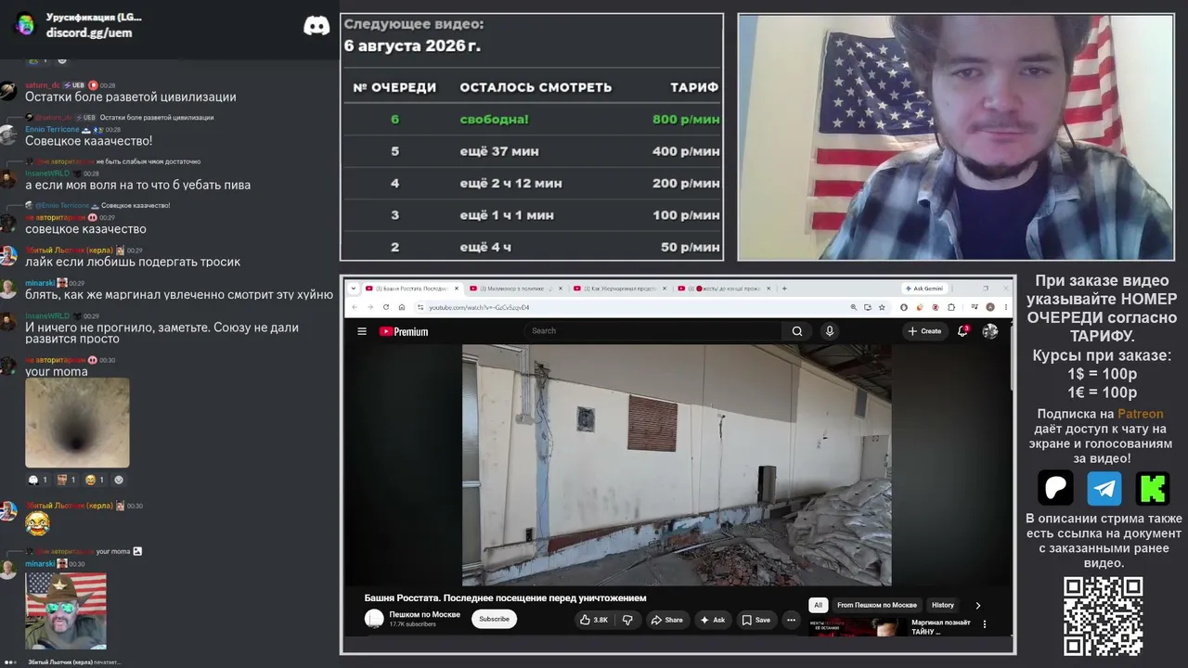
Task: Click the YouTube search input field
Action: point(654,331)
